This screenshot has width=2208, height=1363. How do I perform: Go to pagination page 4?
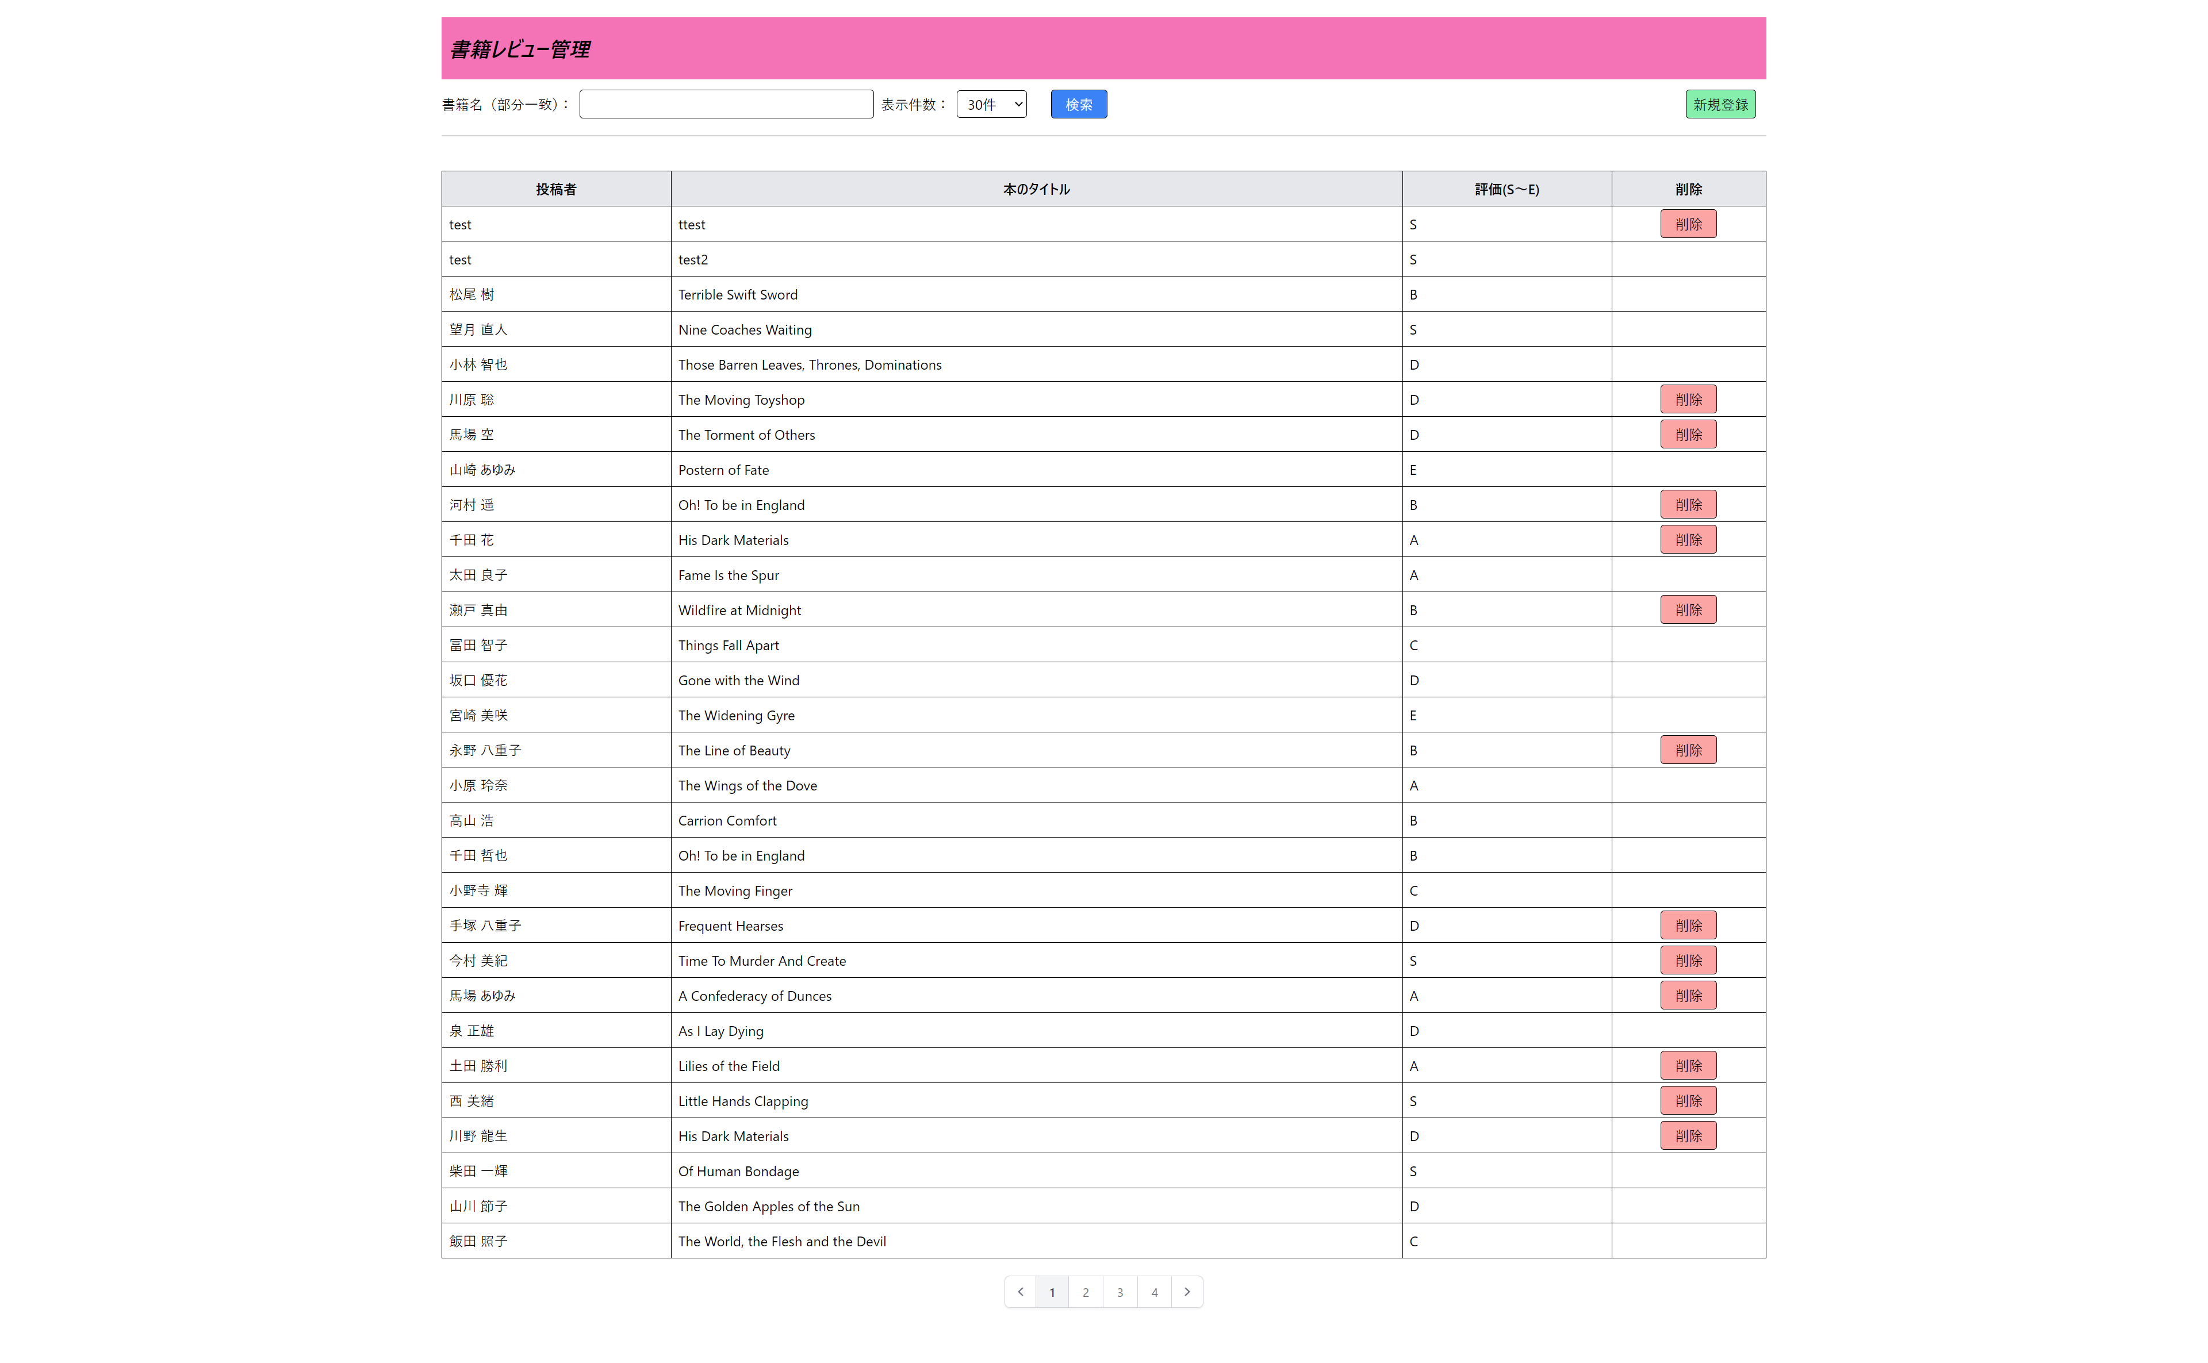[1154, 1292]
